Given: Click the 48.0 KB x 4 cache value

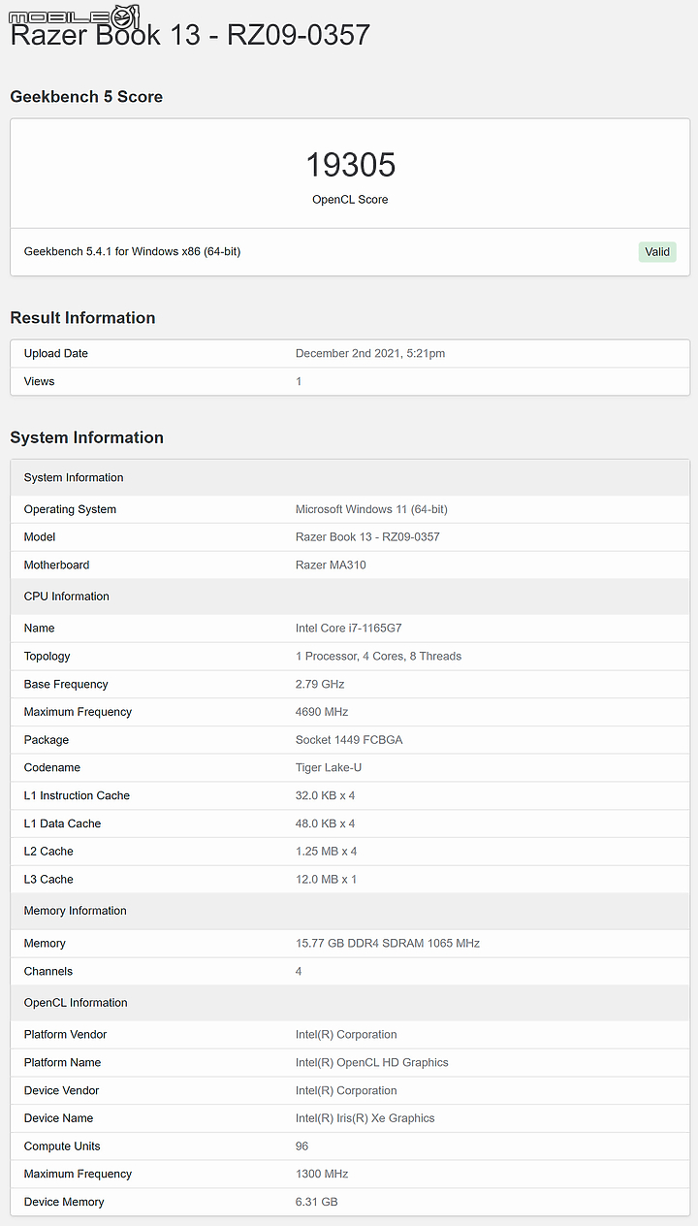Looking at the screenshot, I should tap(326, 823).
